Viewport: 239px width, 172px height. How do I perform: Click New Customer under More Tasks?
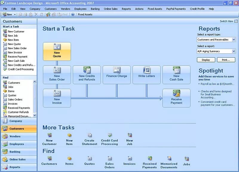(49, 139)
